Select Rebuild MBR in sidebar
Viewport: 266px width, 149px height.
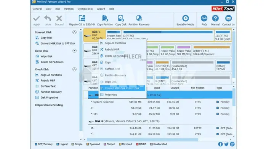[x=45, y=81]
